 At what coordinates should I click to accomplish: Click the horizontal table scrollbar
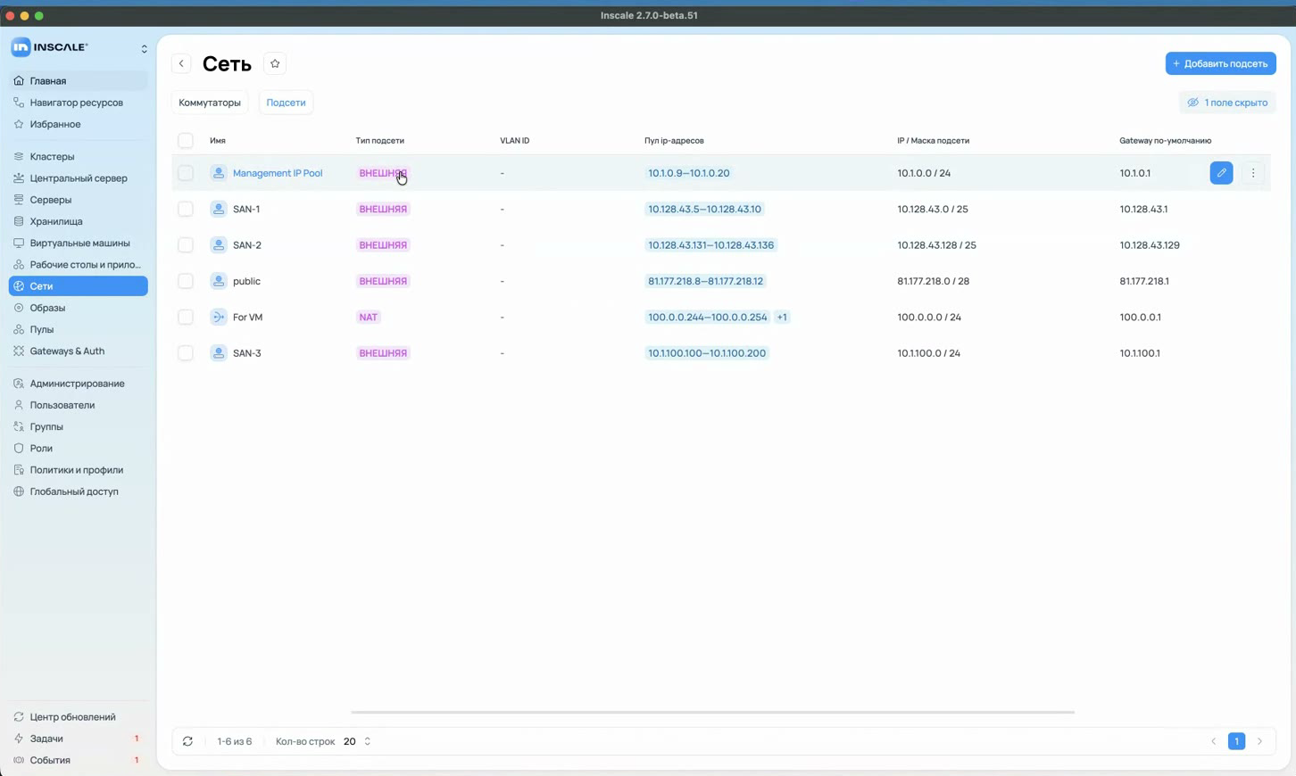click(712, 713)
